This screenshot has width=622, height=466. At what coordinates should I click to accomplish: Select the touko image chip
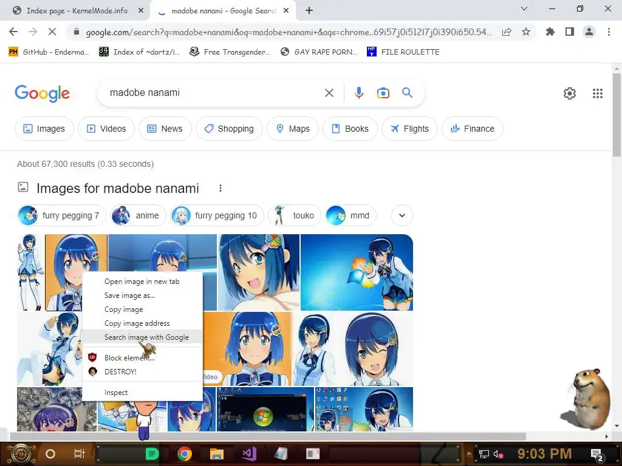[295, 215]
